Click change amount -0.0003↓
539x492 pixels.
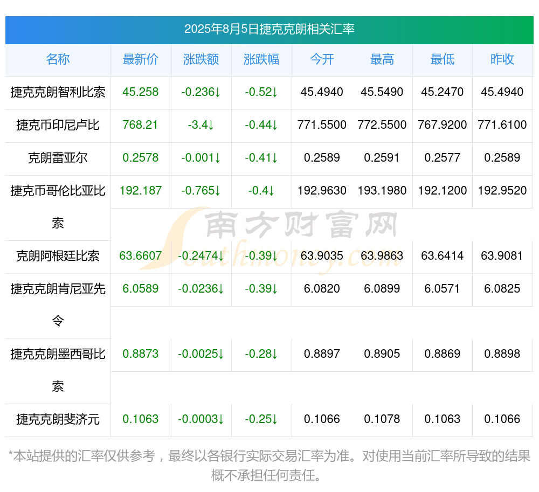coord(201,419)
